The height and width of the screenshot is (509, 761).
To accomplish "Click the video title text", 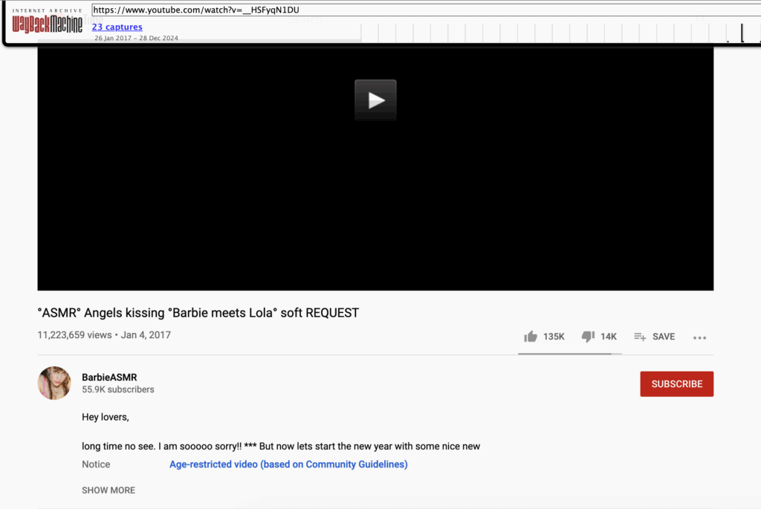I will (198, 313).
